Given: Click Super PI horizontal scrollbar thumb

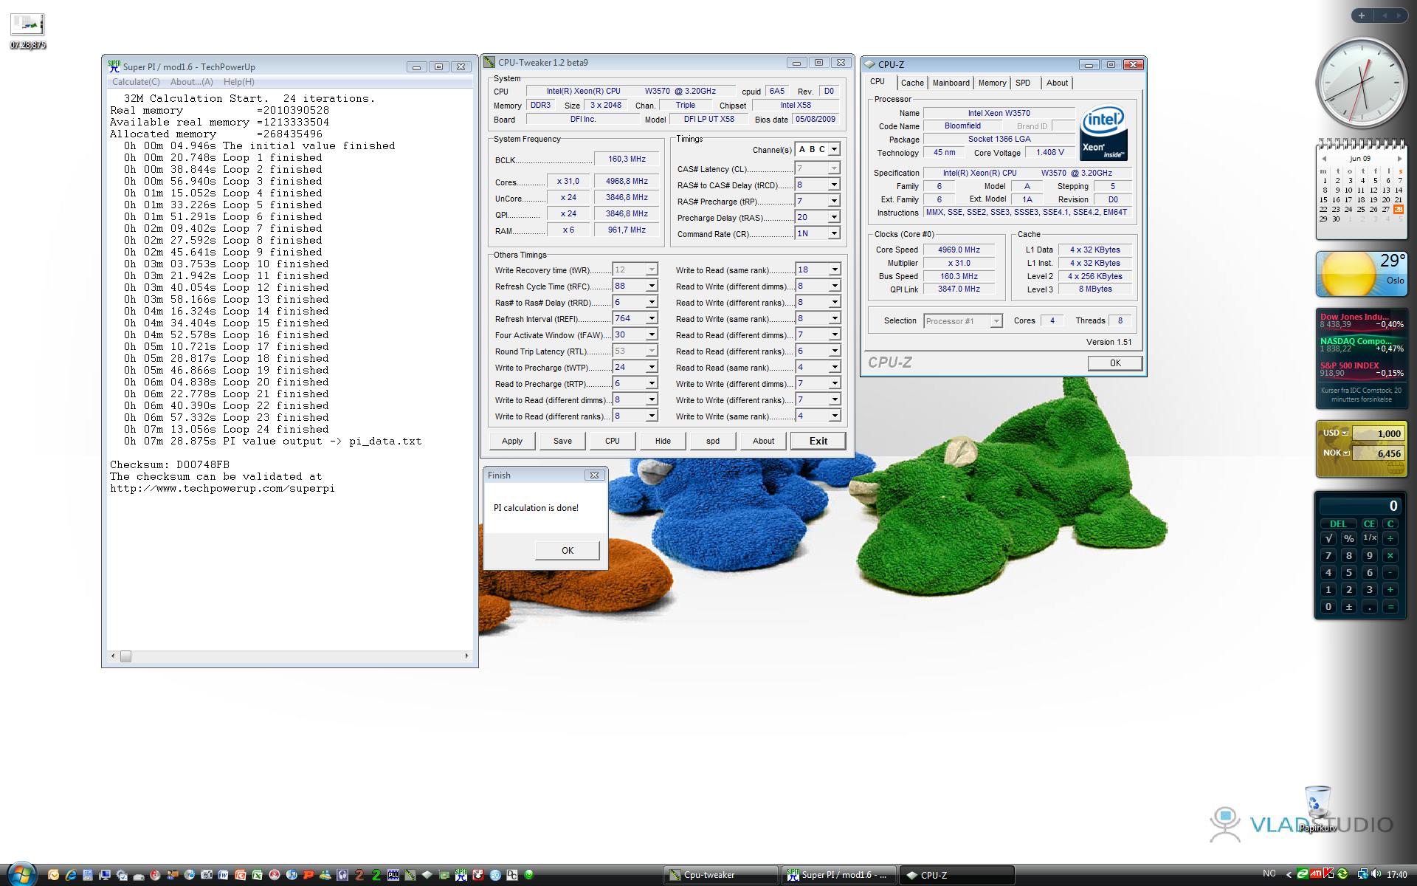Looking at the screenshot, I should pos(125,656).
